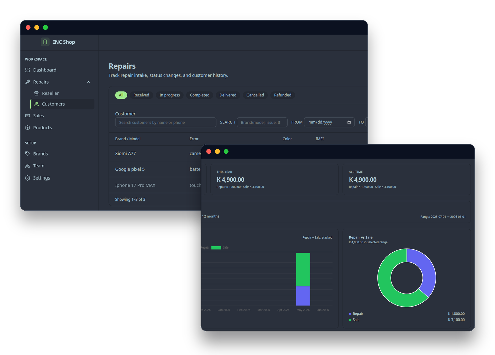495x355 pixels.
Task: Click the May 2026 axis label
Action: click(303, 310)
